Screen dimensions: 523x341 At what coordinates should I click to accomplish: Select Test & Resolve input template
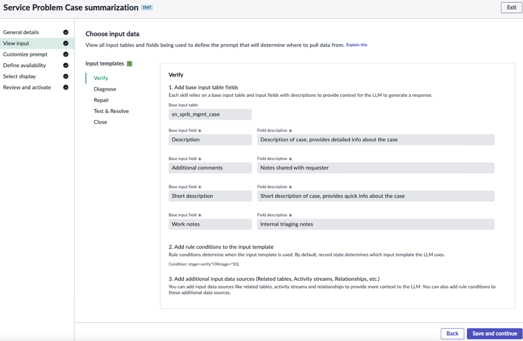coord(111,111)
